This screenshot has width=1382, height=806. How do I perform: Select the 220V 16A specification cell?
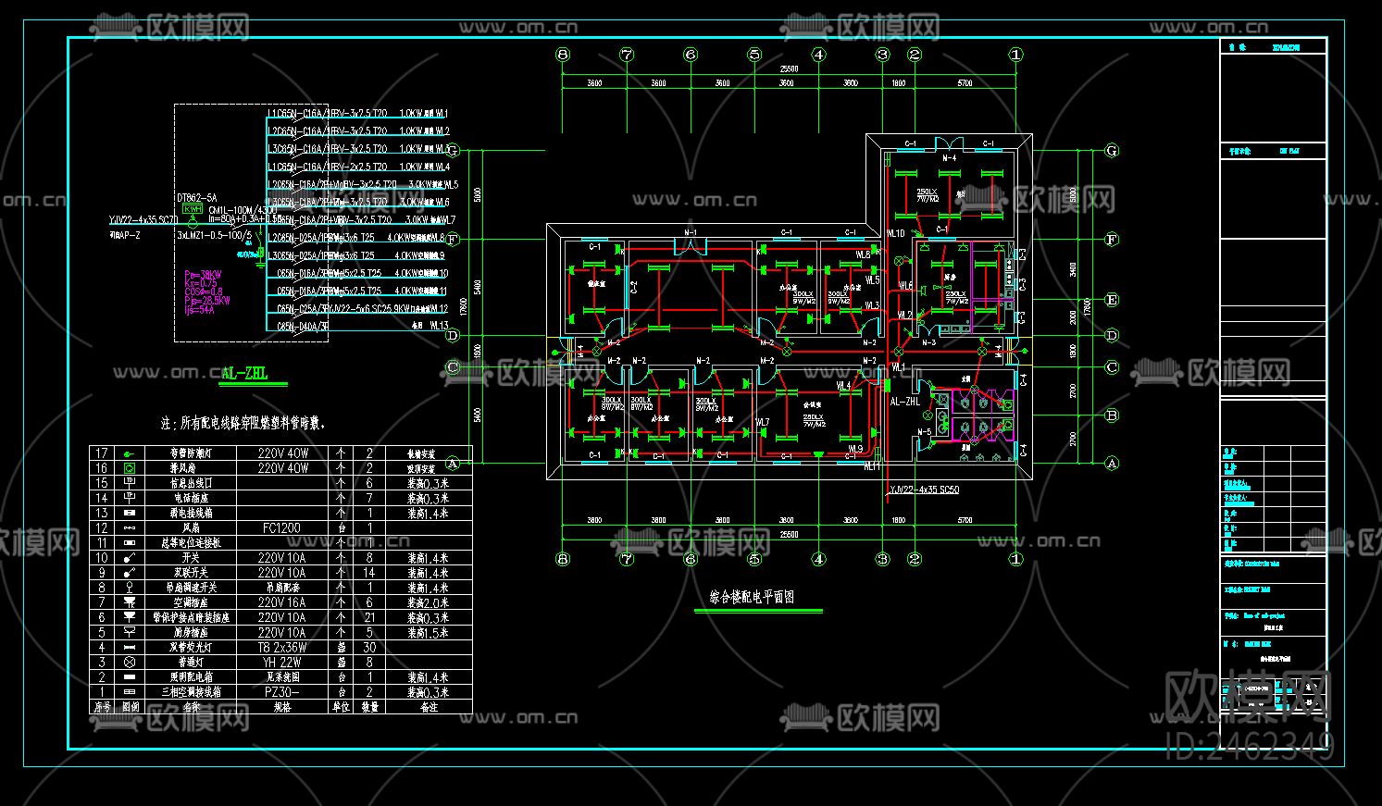click(x=281, y=601)
